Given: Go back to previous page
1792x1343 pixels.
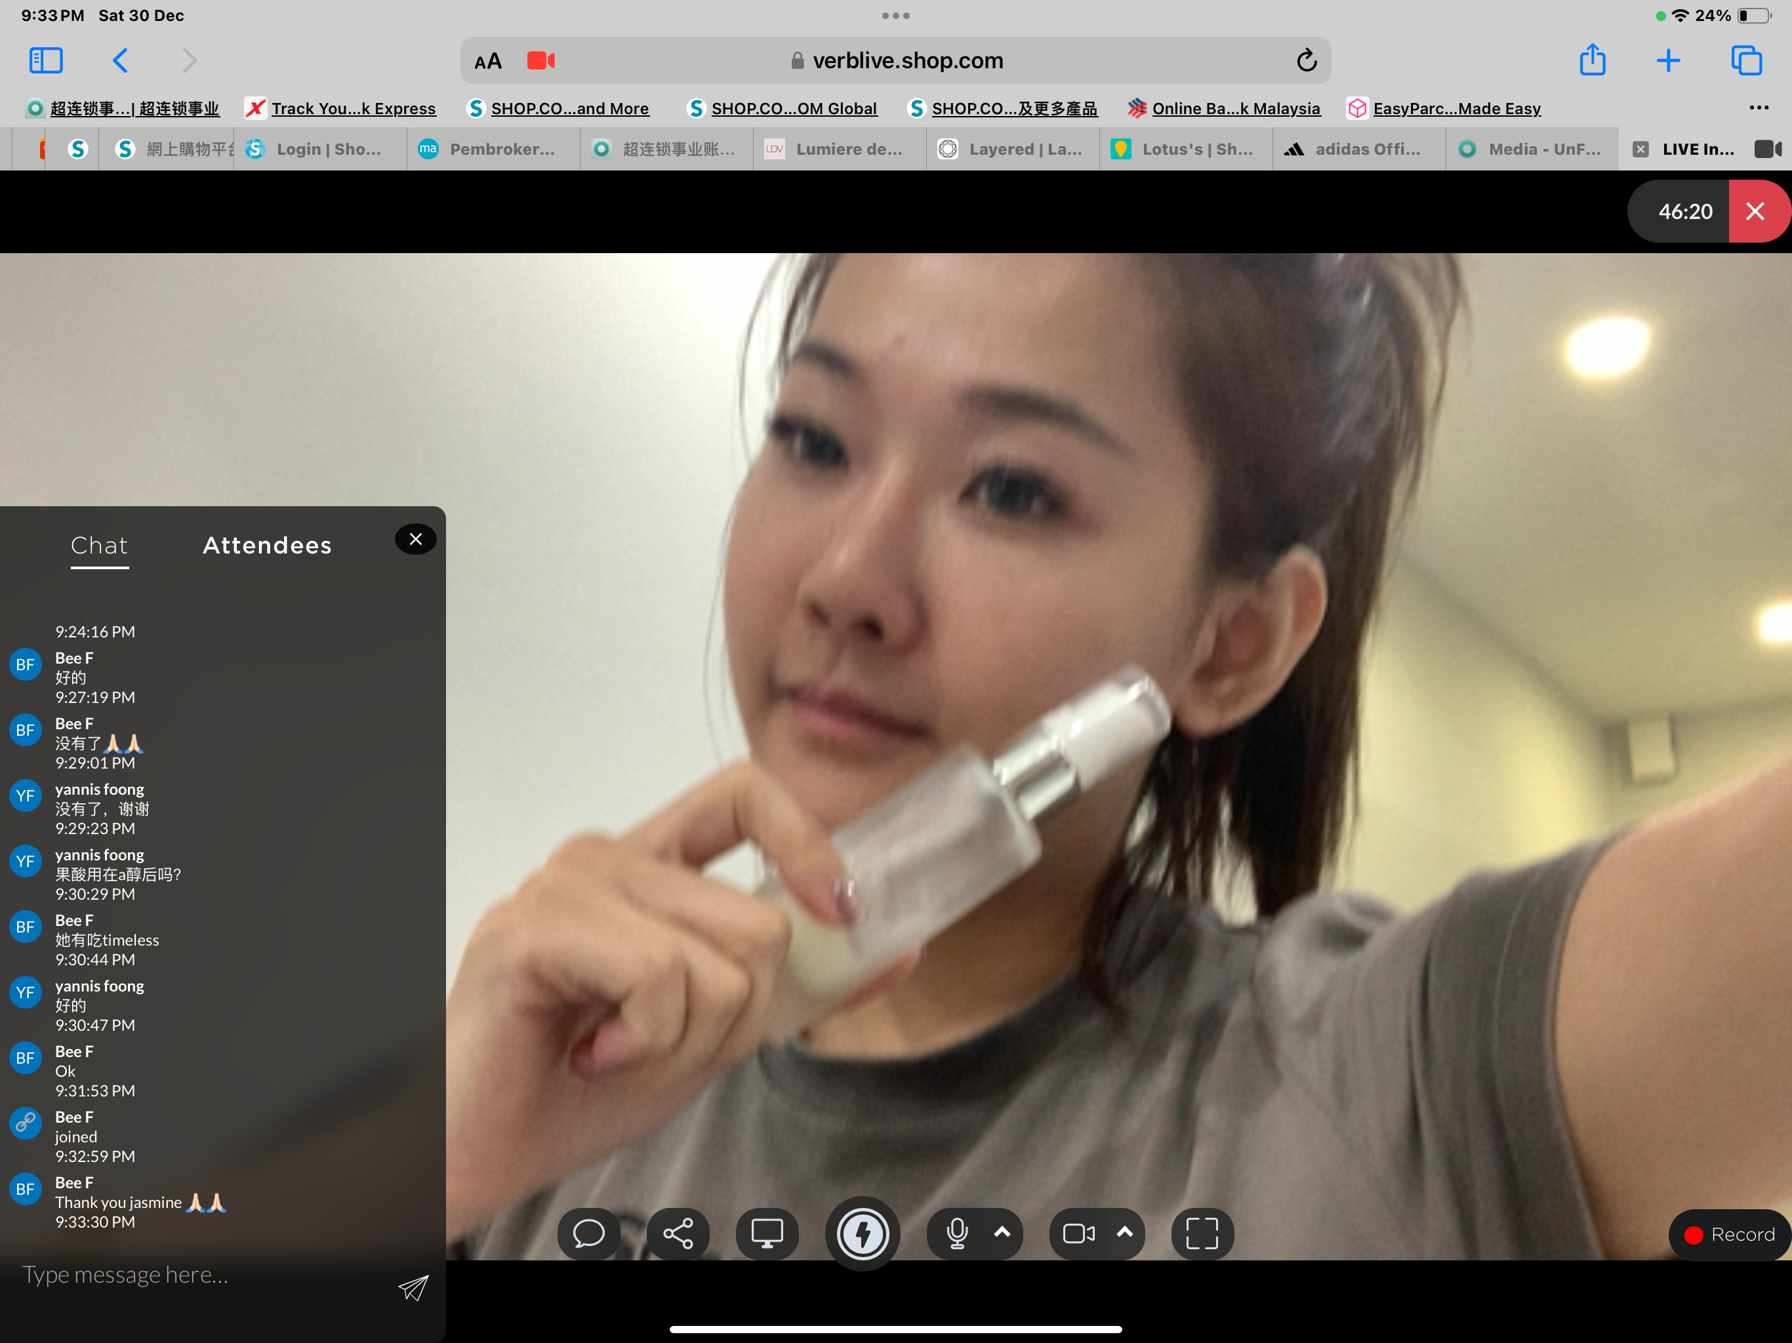Looking at the screenshot, I should click(120, 61).
